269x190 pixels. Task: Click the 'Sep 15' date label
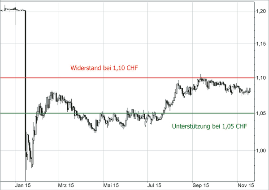(201, 186)
